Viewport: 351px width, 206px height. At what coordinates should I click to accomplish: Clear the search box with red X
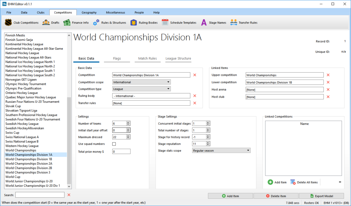[69, 195]
